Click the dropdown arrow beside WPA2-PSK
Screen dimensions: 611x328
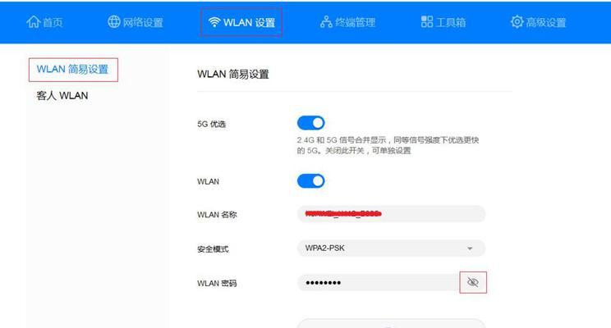470,248
